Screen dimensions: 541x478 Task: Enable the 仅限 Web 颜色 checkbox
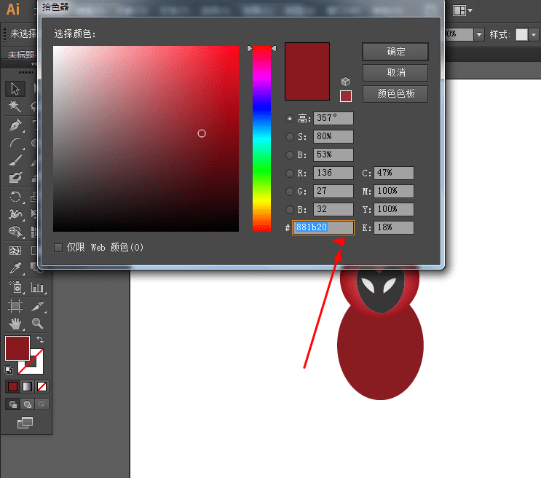[58, 248]
